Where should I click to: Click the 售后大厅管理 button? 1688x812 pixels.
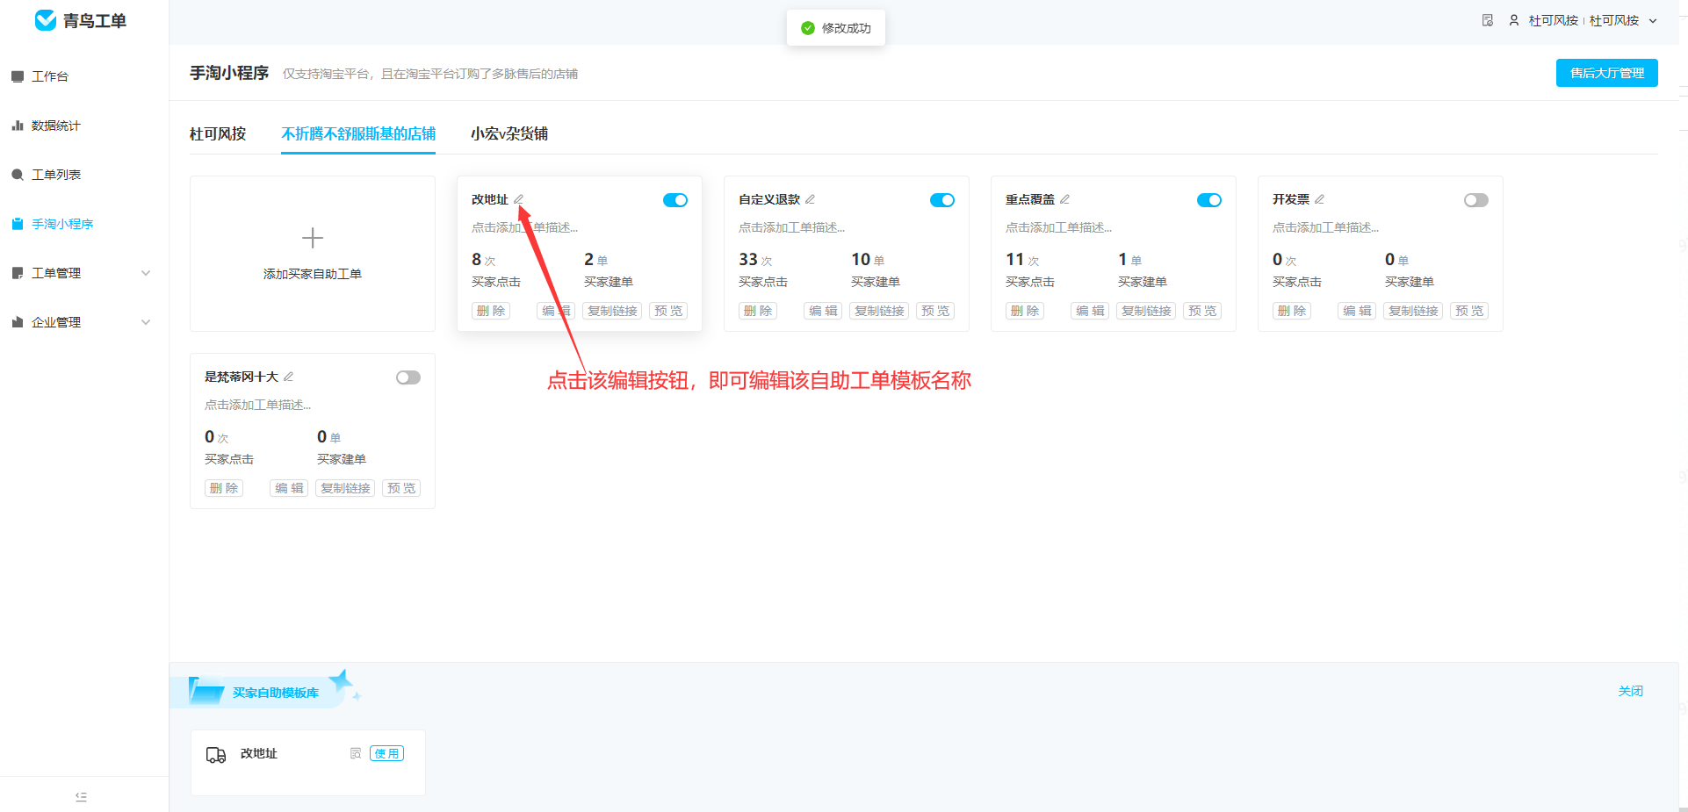click(1606, 73)
